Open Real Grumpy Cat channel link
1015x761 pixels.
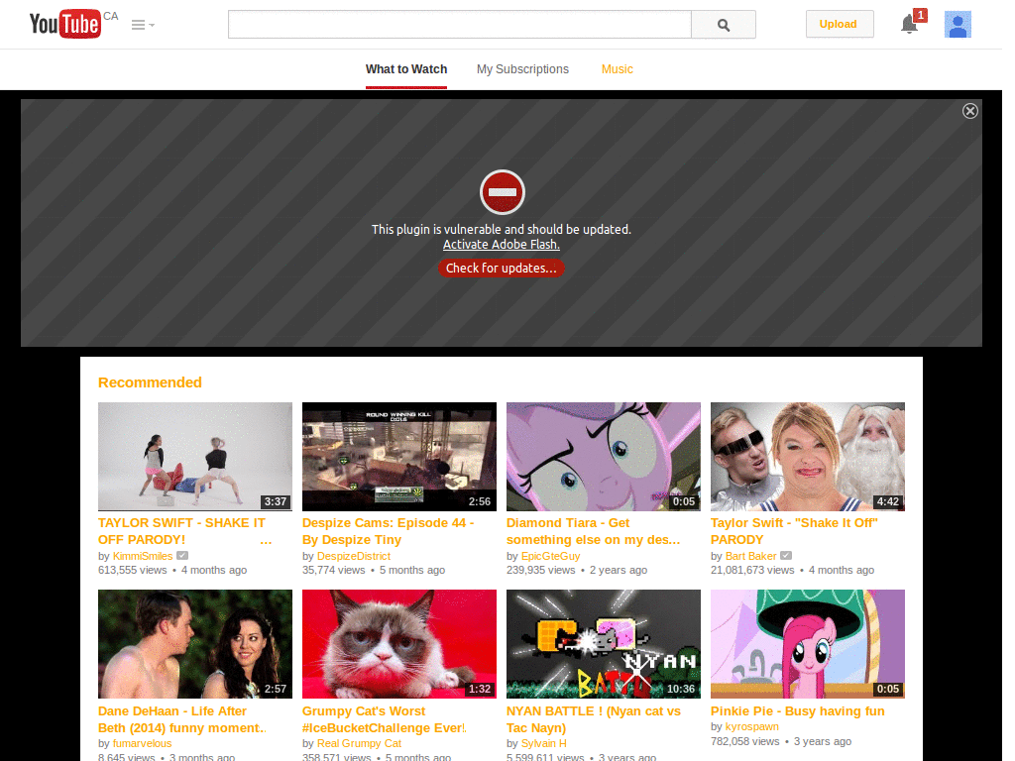[x=359, y=743]
